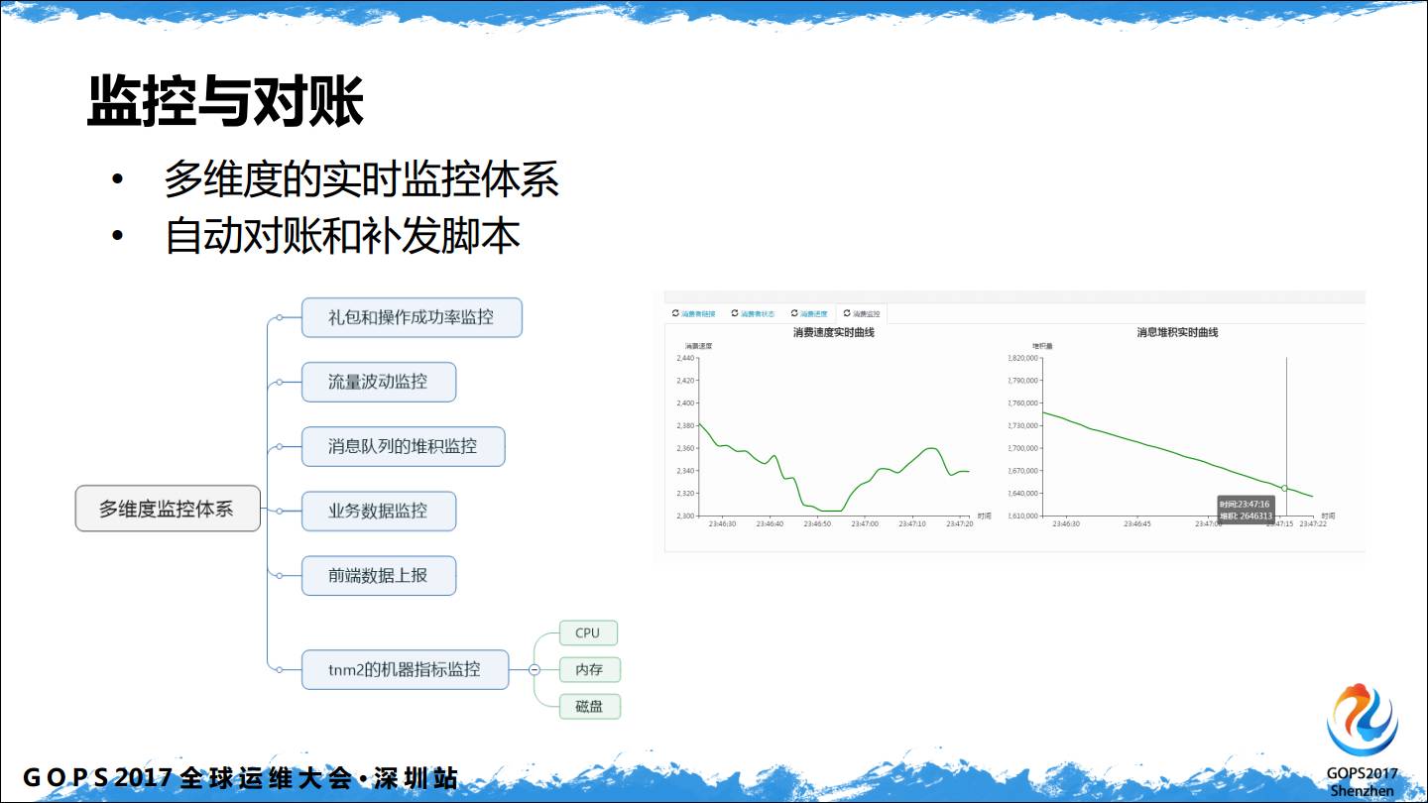This screenshot has width=1428, height=803.
Task: Click the GOPS2017 Shenzhen logo
Action: 1362,740
